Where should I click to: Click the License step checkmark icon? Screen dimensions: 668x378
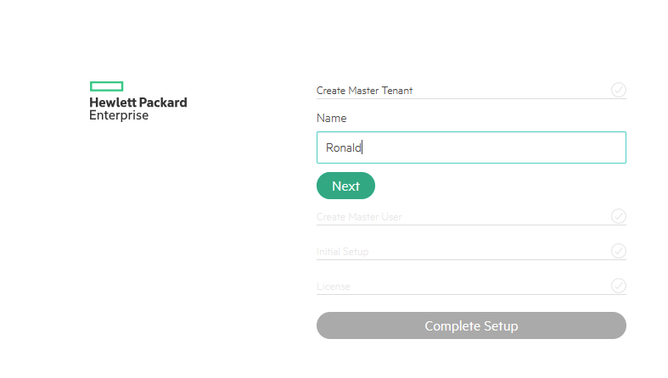[x=618, y=286]
